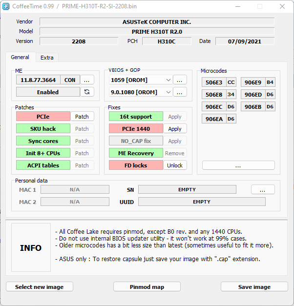
Task: Click microcode 906E9 entry
Action: (x=253, y=82)
